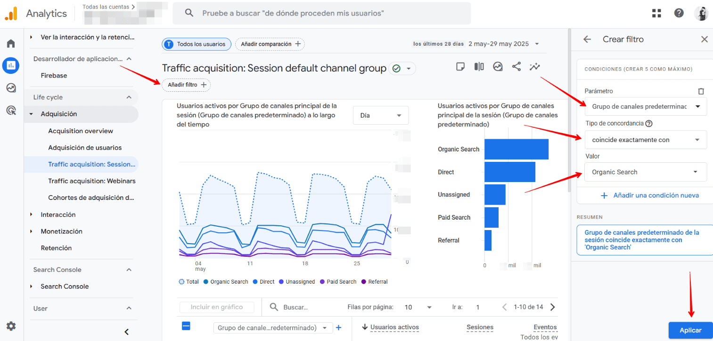713x341 pixels.
Task: Click the Organic Search bar in chart
Action: (516, 149)
